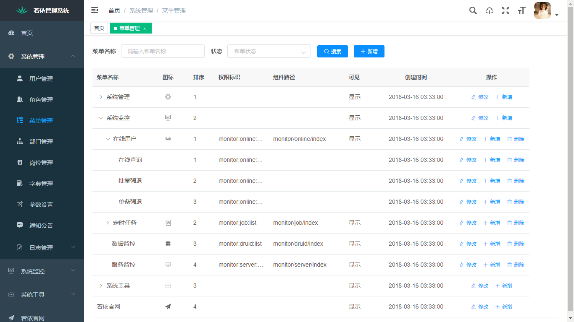Screen dimensions: 574x322
Task: Click the monitor:druid:list permission cell
Action: (x=240, y=244)
